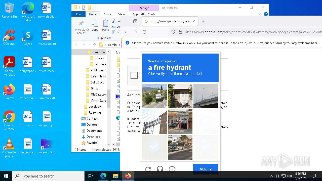Viewport: 322px width, 181px height.
Task: Select captcha tile with brick building and wires
Action: pyautogui.click(x=154, y=122)
